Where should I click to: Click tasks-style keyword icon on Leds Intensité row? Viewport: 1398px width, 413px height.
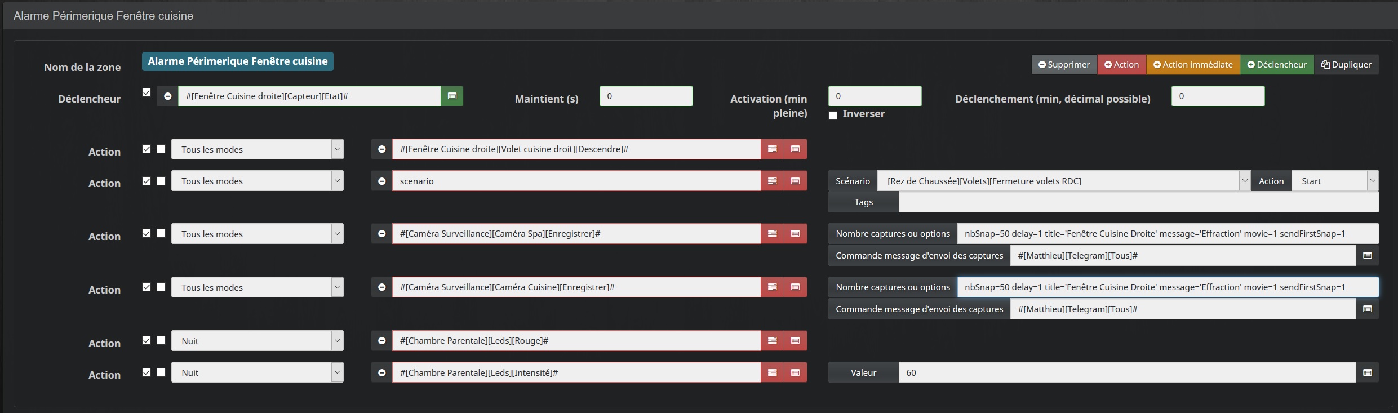(773, 372)
